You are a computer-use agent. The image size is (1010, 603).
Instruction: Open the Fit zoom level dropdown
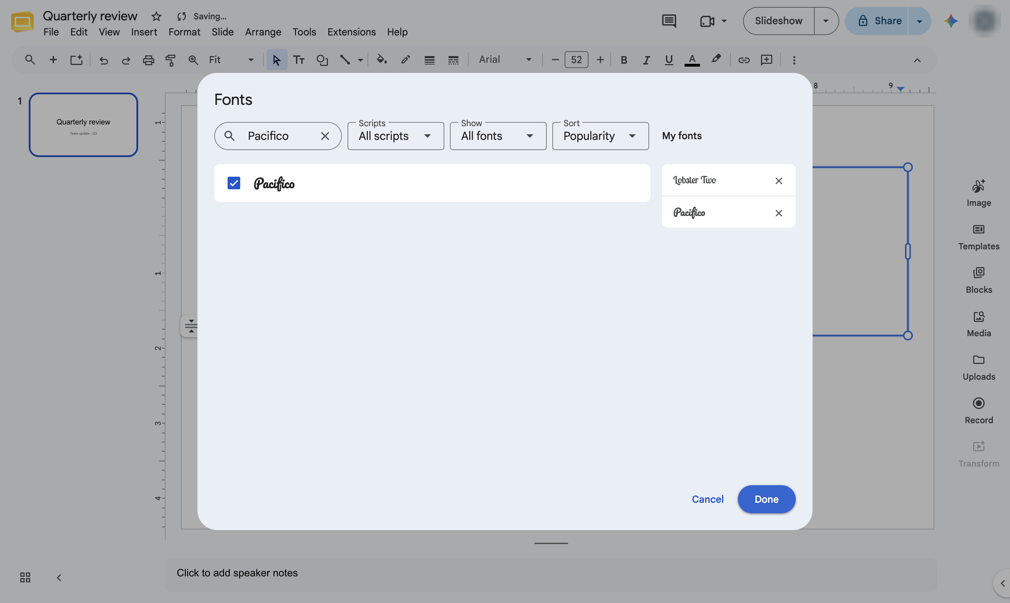231,60
